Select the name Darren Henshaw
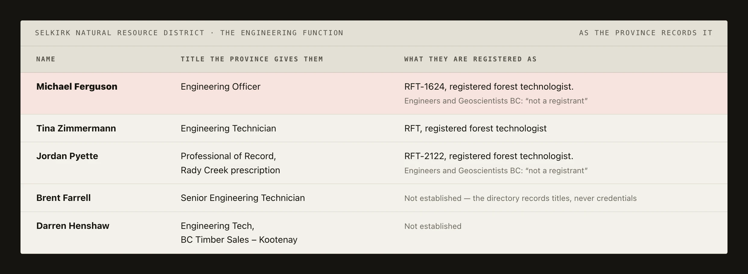748x274 pixels. [x=73, y=226]
